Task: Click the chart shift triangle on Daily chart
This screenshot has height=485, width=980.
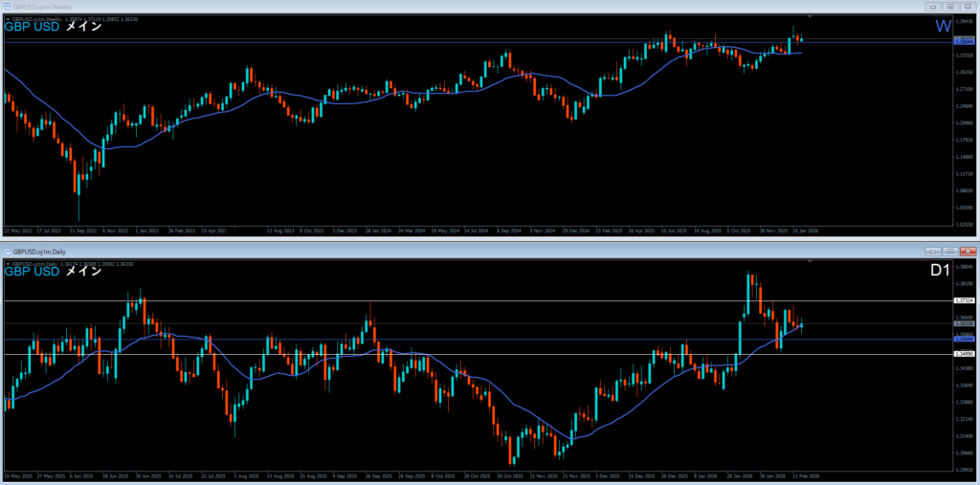Action: tap(811, 261)
